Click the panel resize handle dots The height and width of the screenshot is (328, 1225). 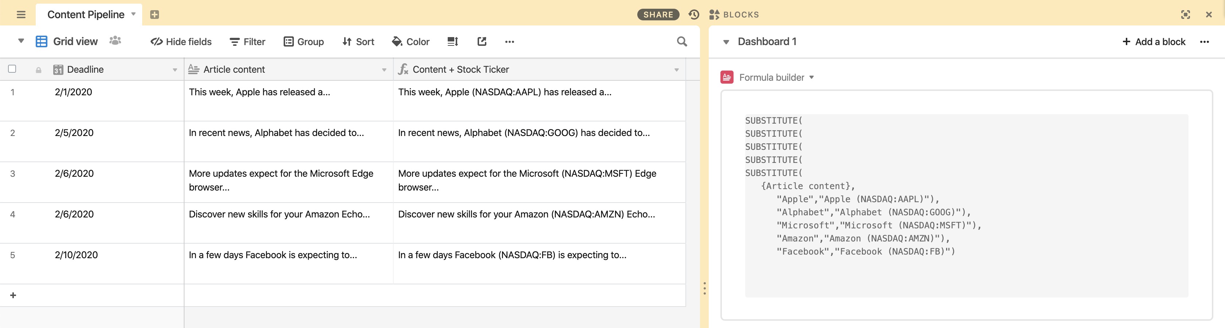[704, 288]
